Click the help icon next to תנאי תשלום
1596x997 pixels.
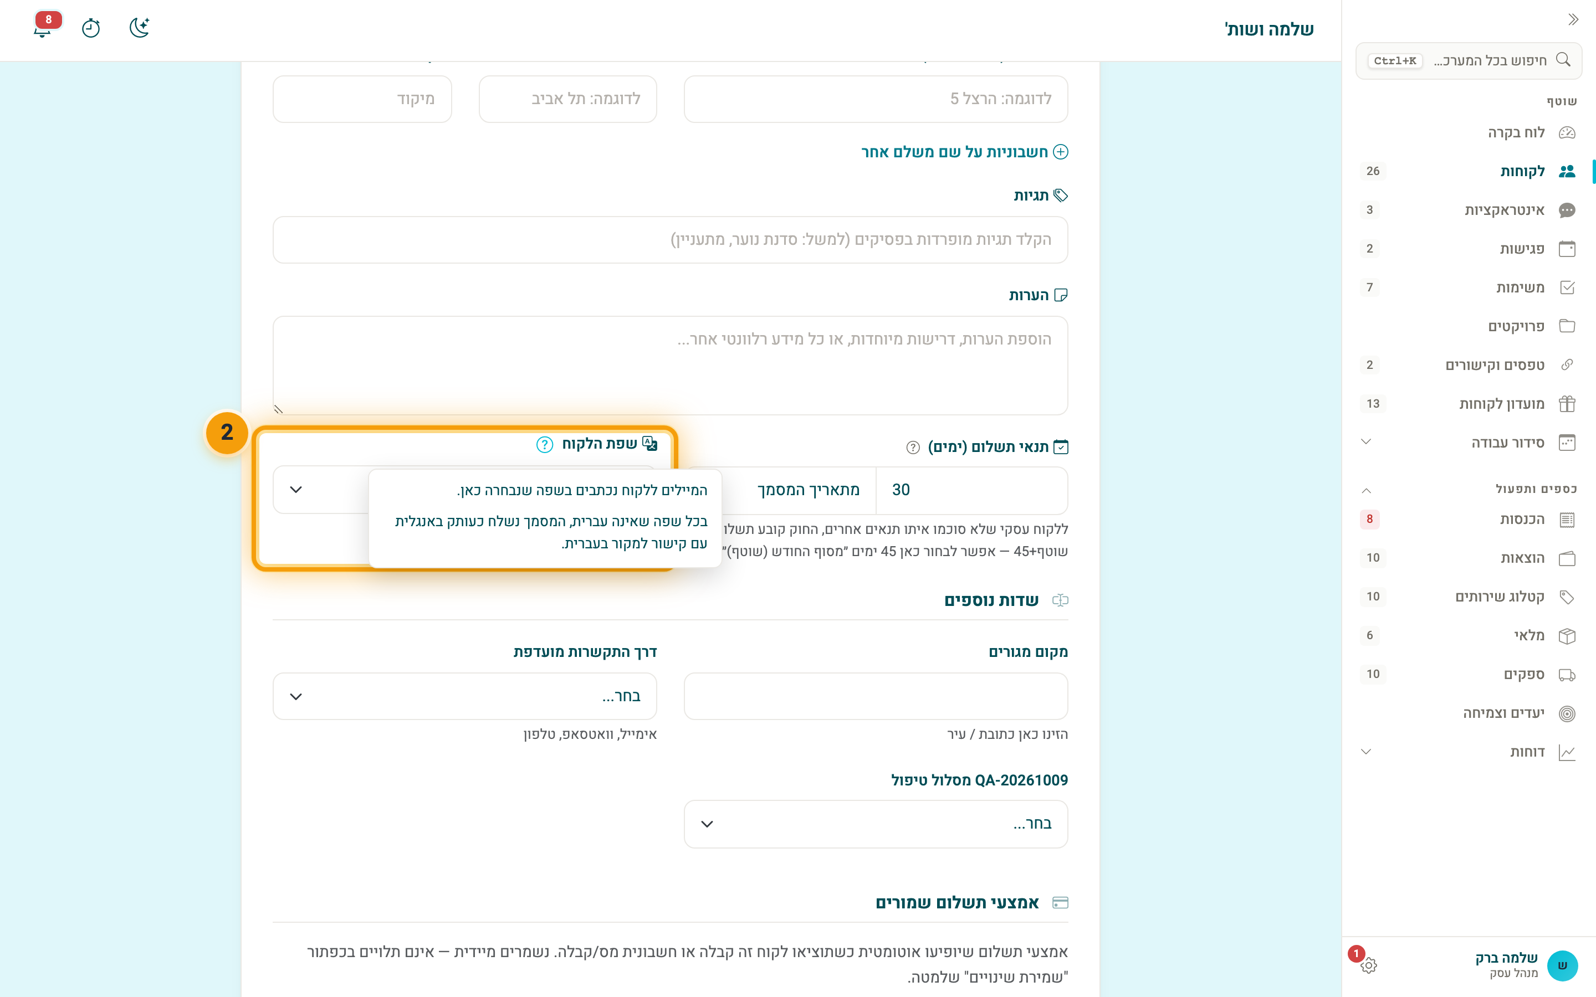coord(913,448)
